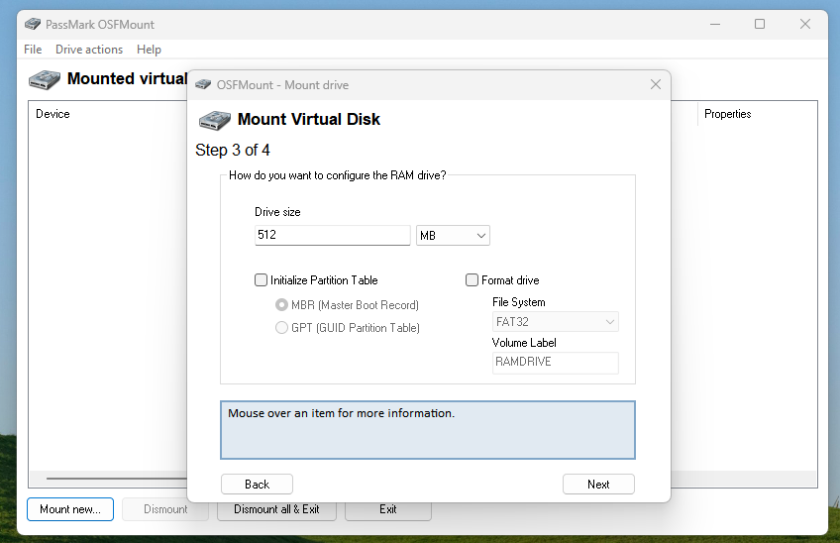The width and height of the screenshot is (840, 543).
Task: Close the Mount drive dialog
Action: 655,85
